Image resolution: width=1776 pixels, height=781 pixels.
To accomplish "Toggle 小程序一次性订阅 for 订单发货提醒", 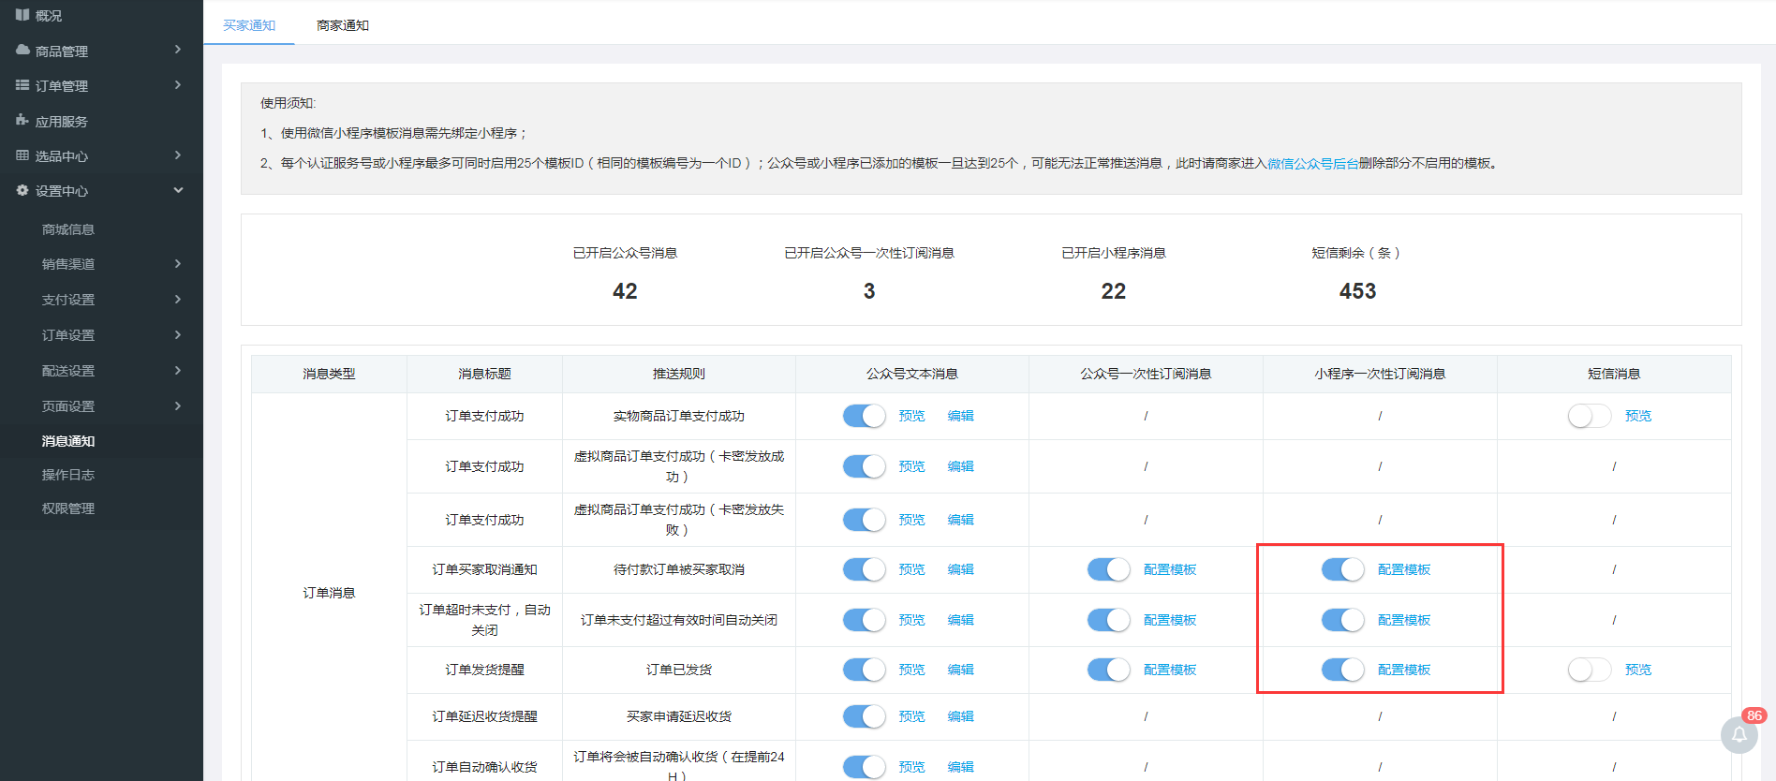I will (x=1343, y=670).
